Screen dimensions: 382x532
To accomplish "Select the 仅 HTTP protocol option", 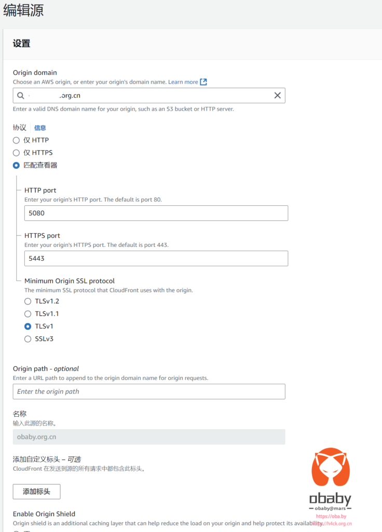I will pos(16,140).
